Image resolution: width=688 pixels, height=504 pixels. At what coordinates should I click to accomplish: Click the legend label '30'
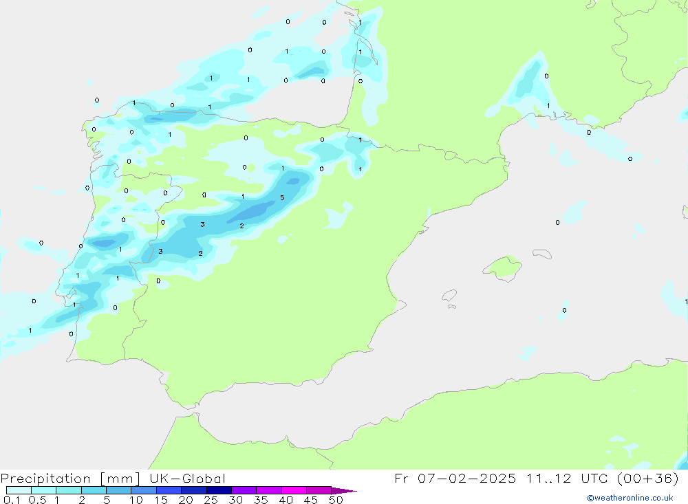(x=236, y=500)
